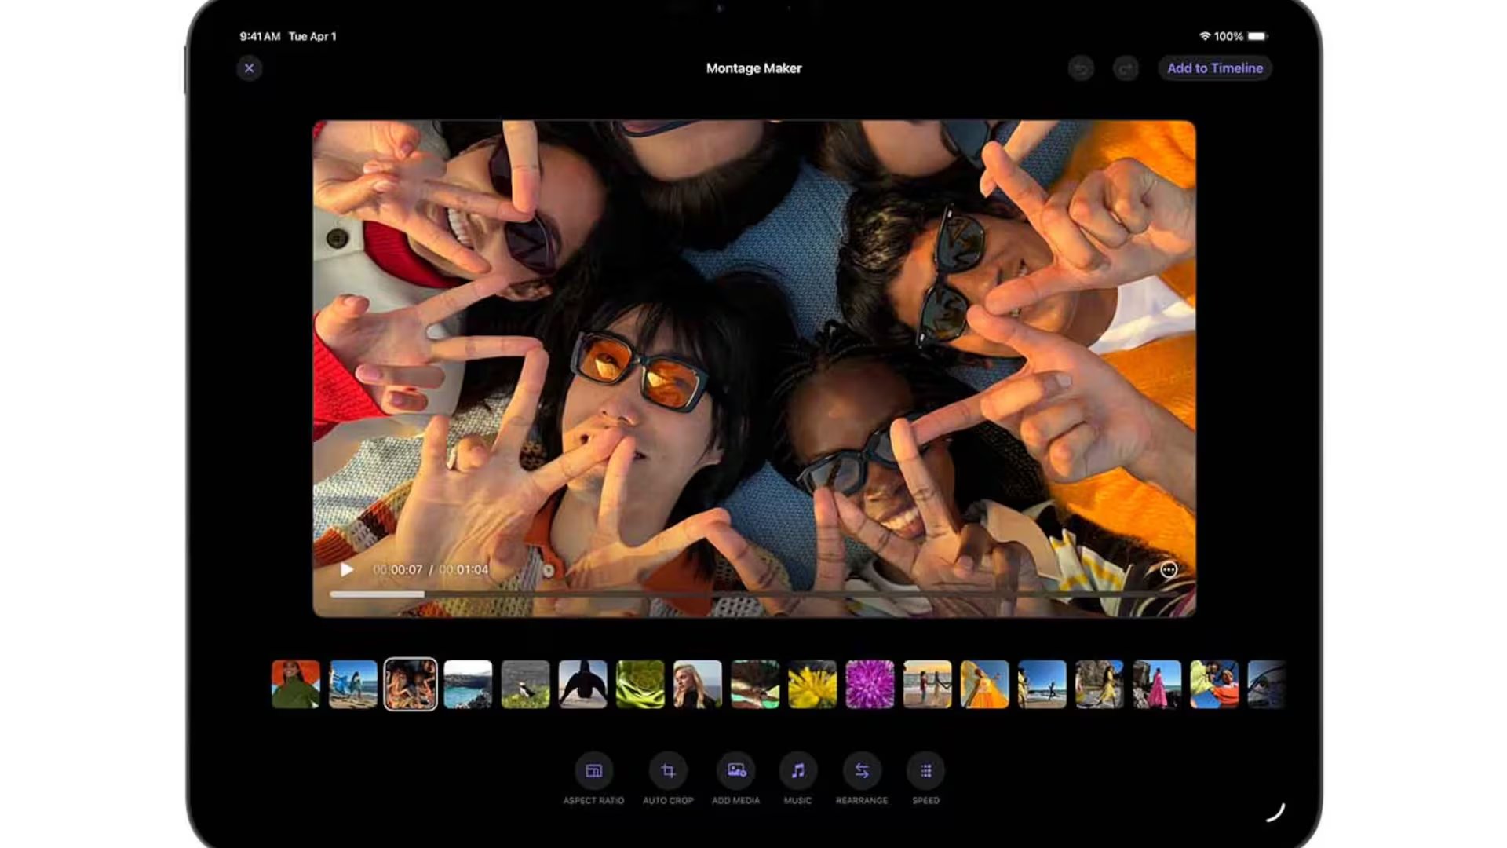Image resolution: width=1507 pixels, height=848 pixels.
Task: Select the first green-jacket clip thumbnail
Action: pyautogui.click(x=296, y=684)
